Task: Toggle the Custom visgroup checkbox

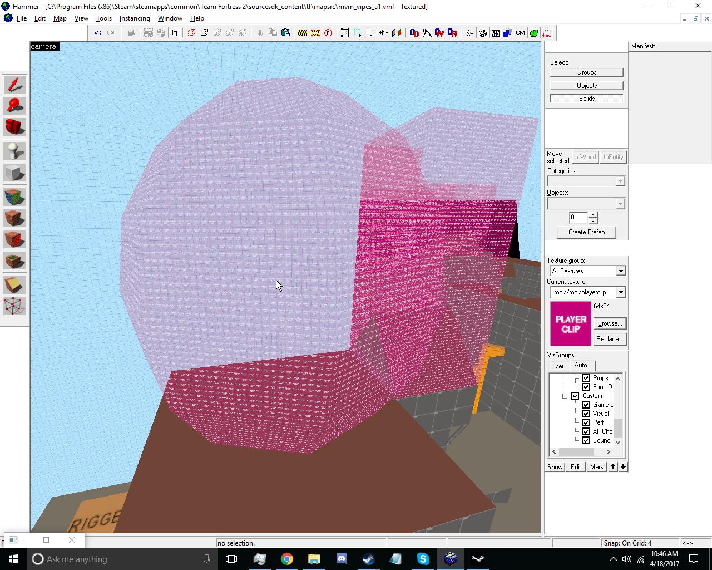Action: click(575, 396)
